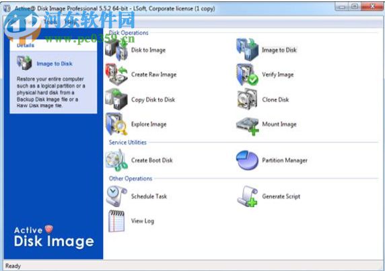
Task: Close the Active Disk Image window
Action: point(372,7)
